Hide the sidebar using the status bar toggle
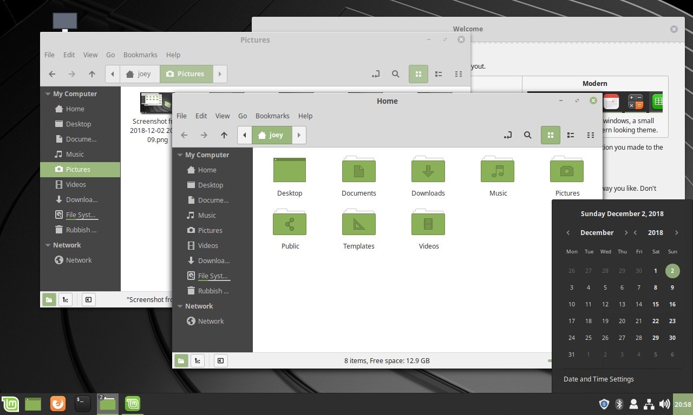The image size is (693, 415). pyautogui.click(x=220, y=360)
